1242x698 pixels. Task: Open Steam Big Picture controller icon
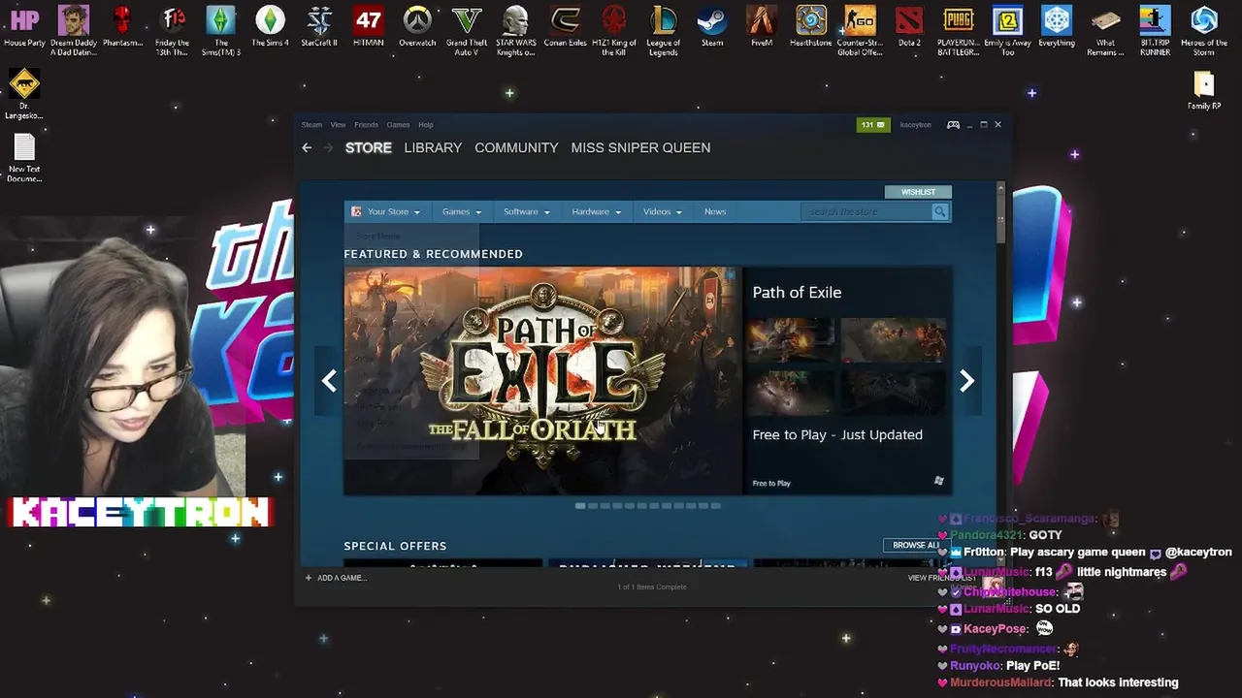pyautogui.click(x=953, y=124)
